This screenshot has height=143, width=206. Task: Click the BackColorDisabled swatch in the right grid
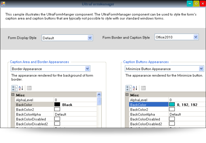(x=172, y=119)
